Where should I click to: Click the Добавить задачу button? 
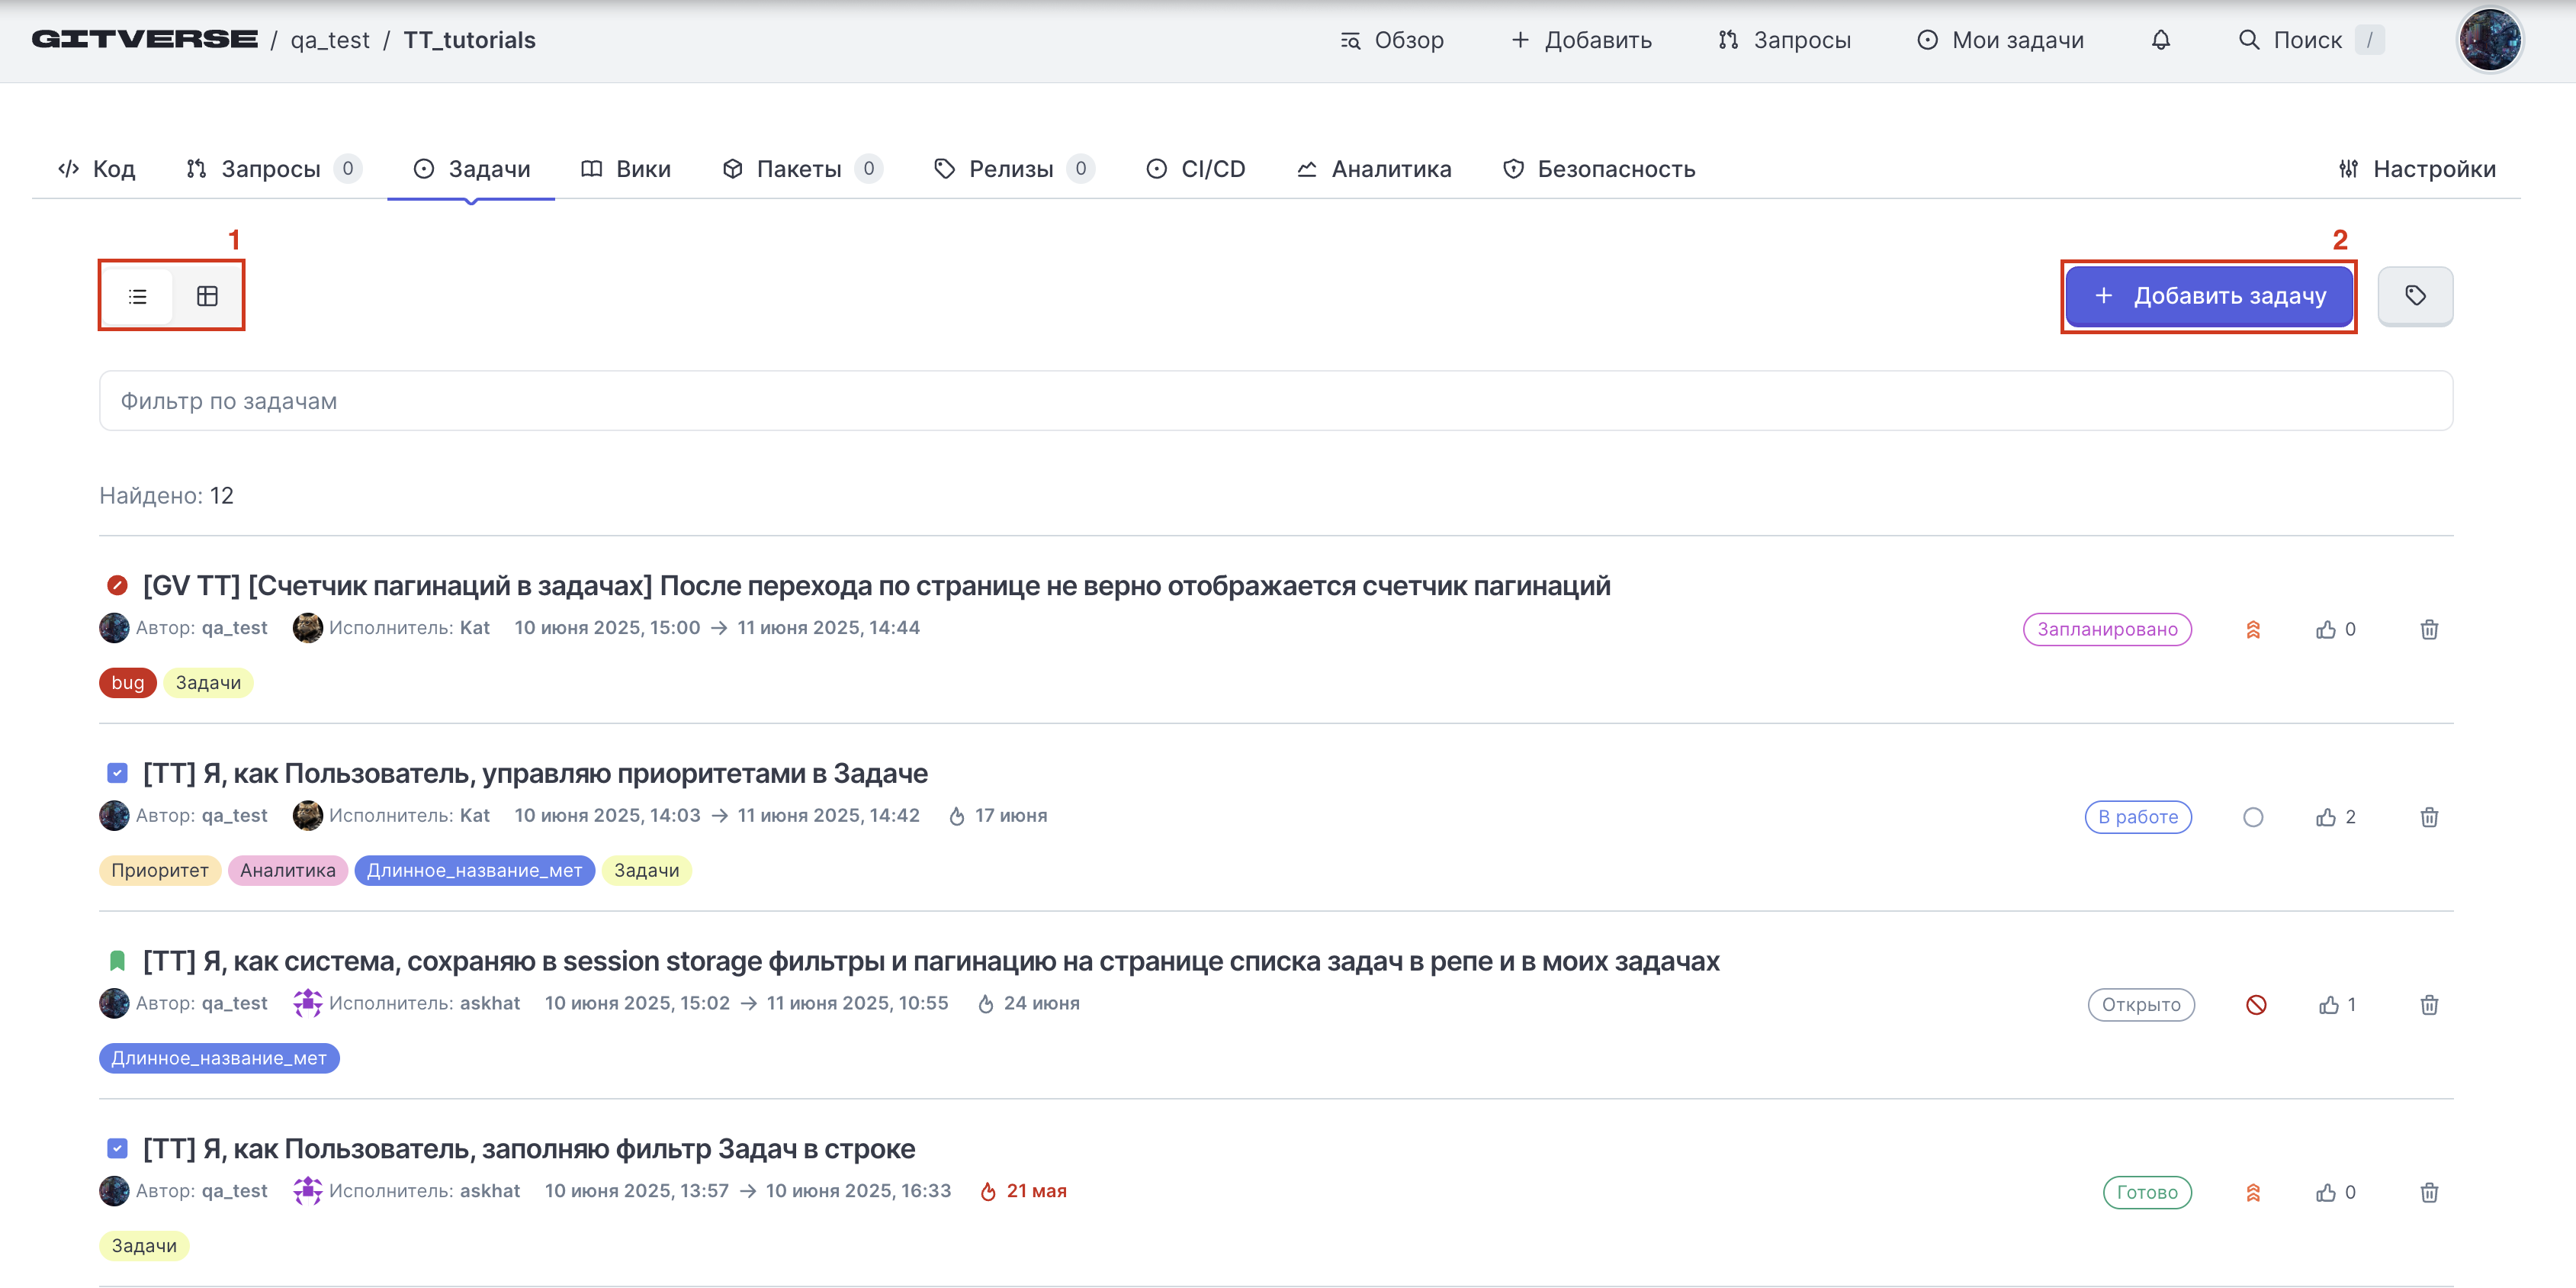(2208, 296)
